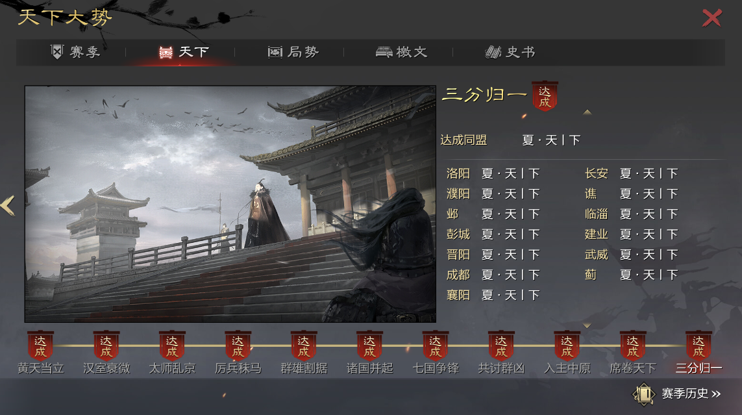The height and width of the screenshot is (415, 742).
Task: Select 入主中原 timeline badge
Action: click(x=567, y=346)
